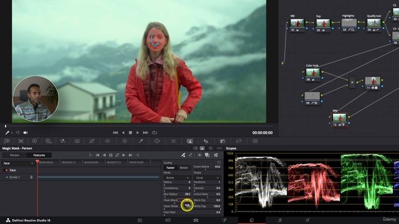Go to the Fairlight page
This screenshot has height=224, width=399.
click(280, 220)
